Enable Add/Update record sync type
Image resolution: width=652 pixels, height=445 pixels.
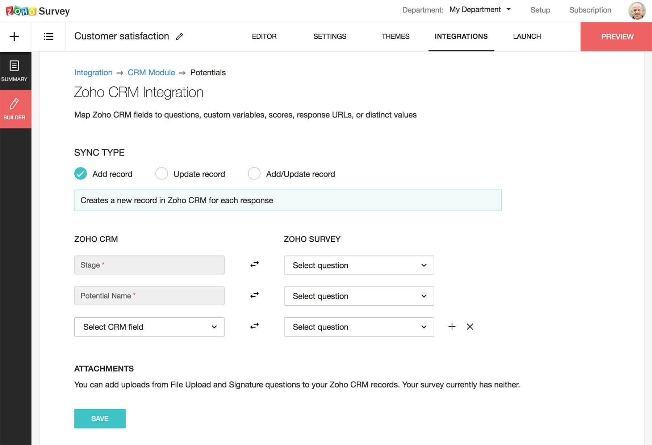255,174
